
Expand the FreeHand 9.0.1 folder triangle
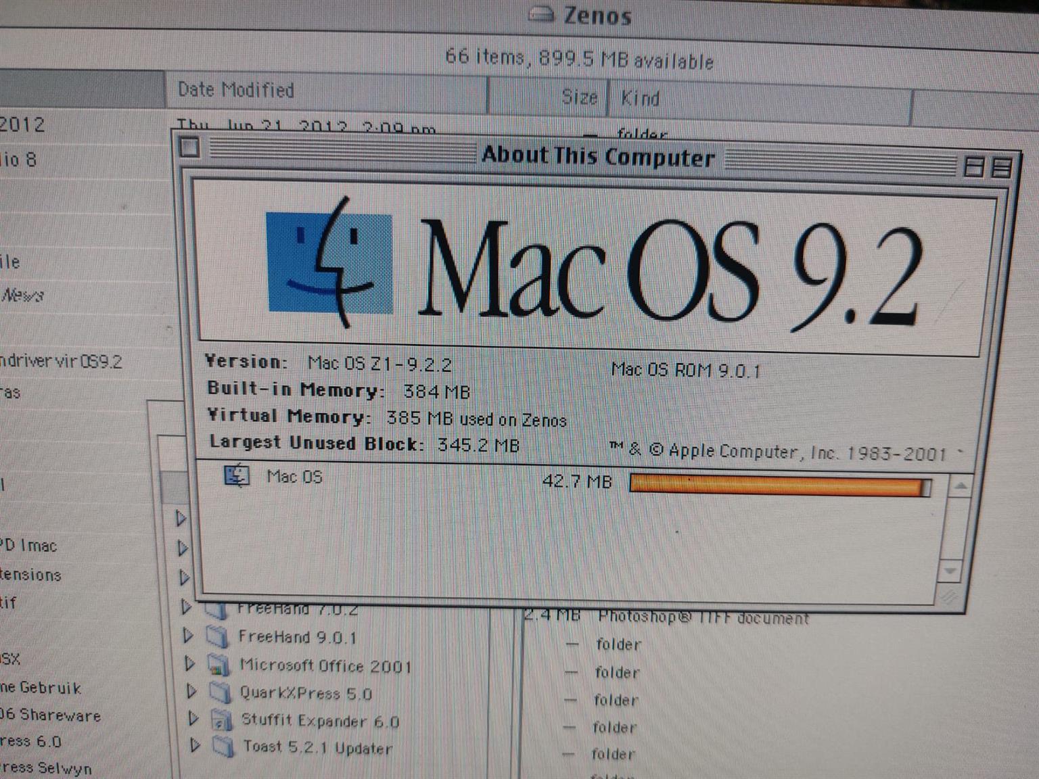(187, 636)
